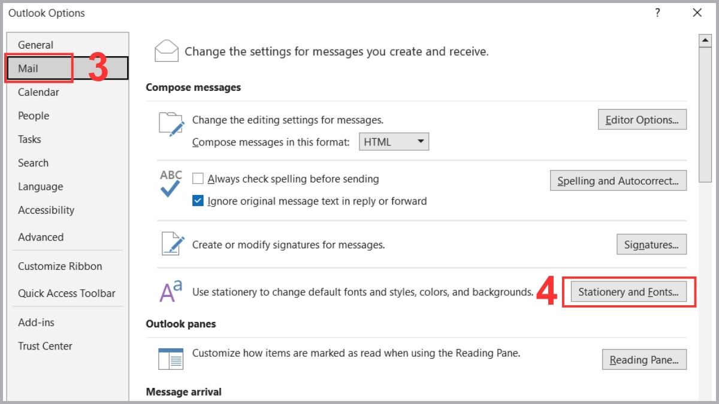The image size is (719, 404).
Task: Go to Trust Center settings
Action: 45,346
